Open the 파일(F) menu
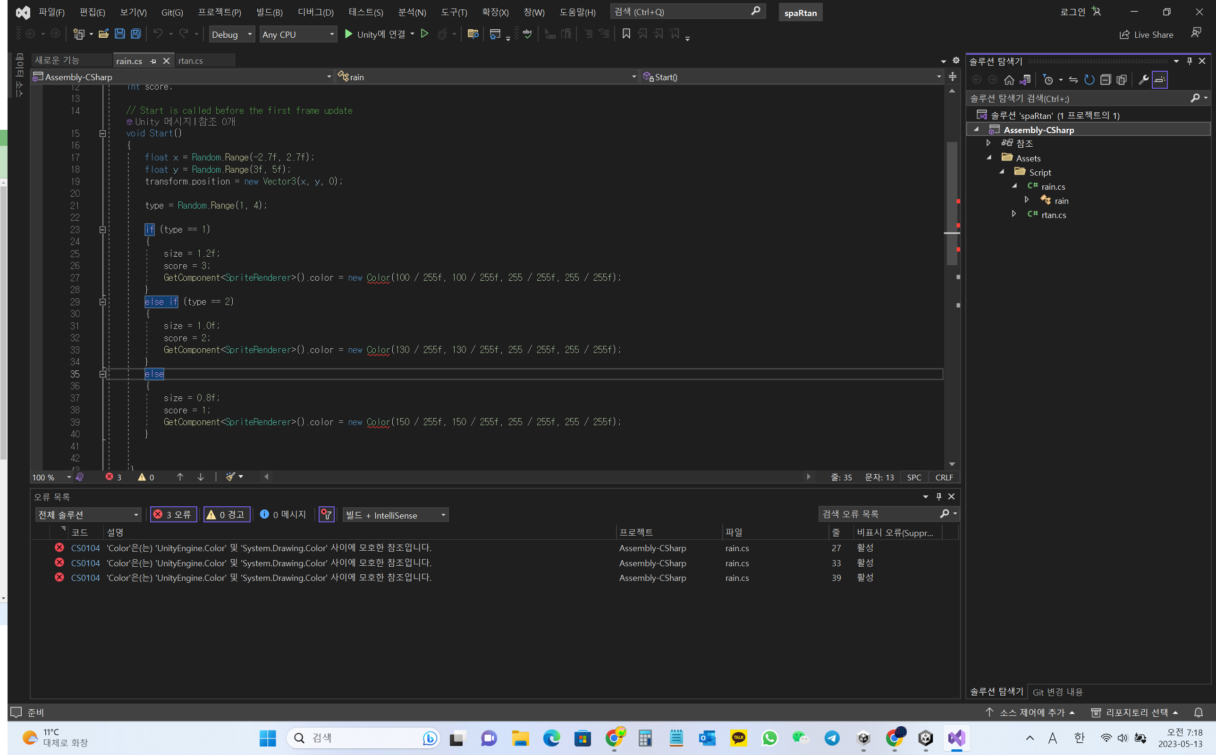 [51, 12]
